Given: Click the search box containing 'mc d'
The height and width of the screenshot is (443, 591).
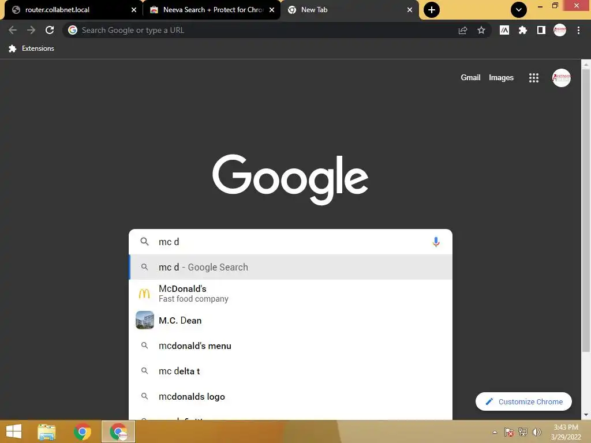Looking at the screenshot, I should pos(290,242).
